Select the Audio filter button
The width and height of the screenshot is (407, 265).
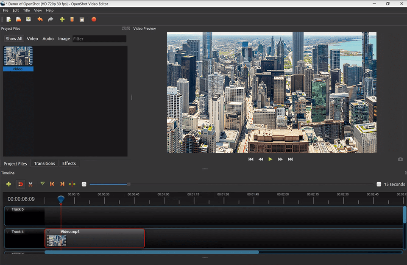[x=48, y=39]
